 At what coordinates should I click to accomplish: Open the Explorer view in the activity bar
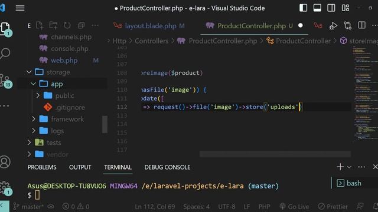5,29
